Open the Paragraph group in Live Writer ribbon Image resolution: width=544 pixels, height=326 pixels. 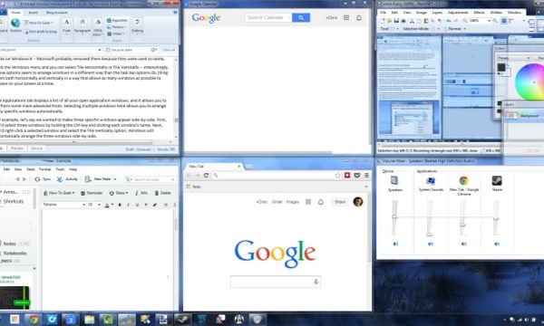click(83, 26)
